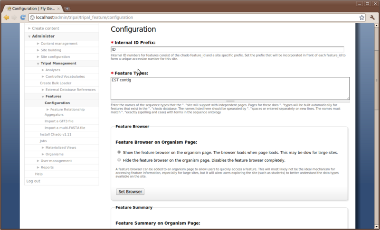
Task: Collapse the Administer menu arrow
Action: (x=29, y=36)
